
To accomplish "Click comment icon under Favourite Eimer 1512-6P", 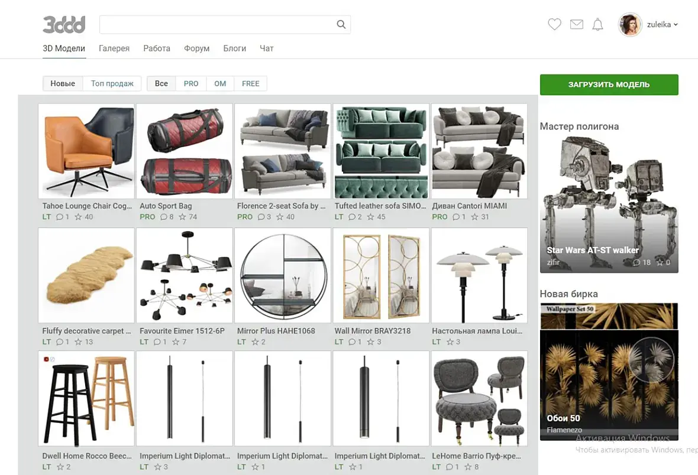I will pos(157,342).
